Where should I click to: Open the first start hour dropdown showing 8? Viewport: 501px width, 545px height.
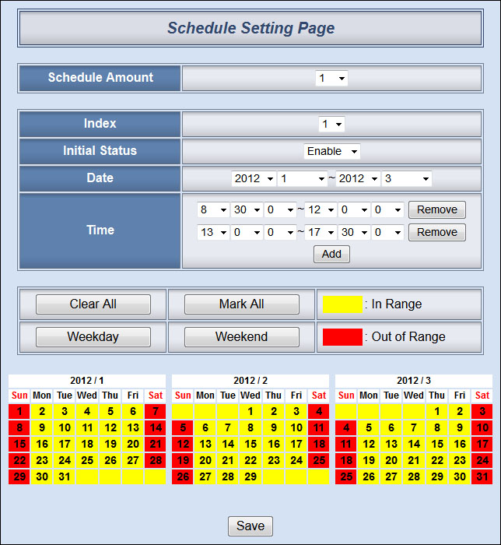tap(212, 210)
